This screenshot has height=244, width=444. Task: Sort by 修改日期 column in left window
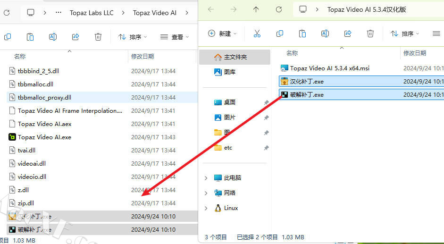(142, 56)
